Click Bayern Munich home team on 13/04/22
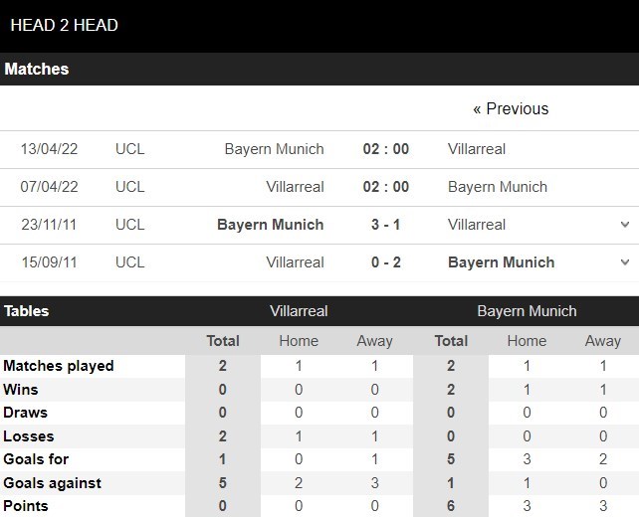The image size is (639, 517). click(274, 149)
